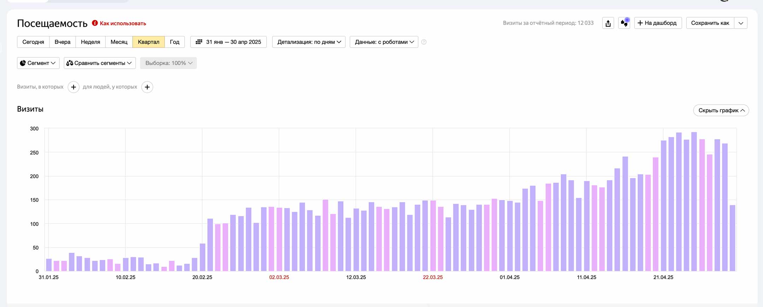The width and height of the screenshot is (763, 307).
Task: Open calendar date range 31 янв — 30 апр
Action: pyautogui.click(x=229, y=42)
